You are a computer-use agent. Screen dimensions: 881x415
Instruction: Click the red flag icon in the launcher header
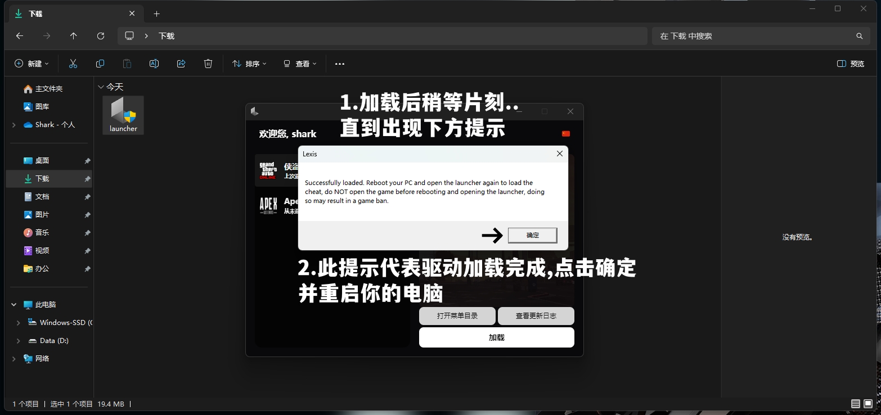565,134
